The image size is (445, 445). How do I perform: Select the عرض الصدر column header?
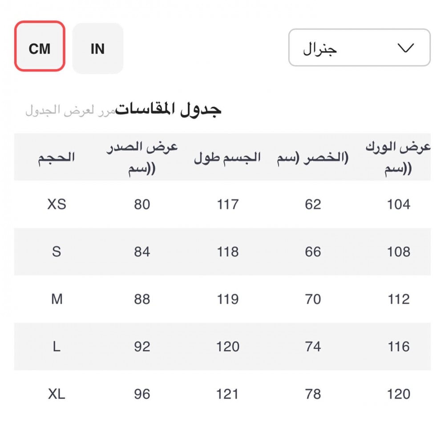(142, 157)
